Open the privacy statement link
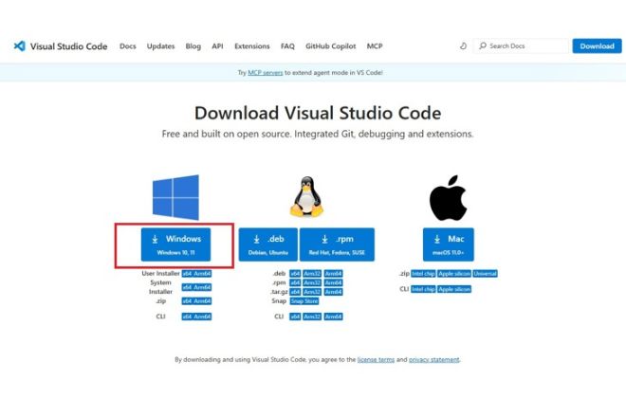Image resolution: width=626 pixels, height=417 pixels. tap(434, 359)
